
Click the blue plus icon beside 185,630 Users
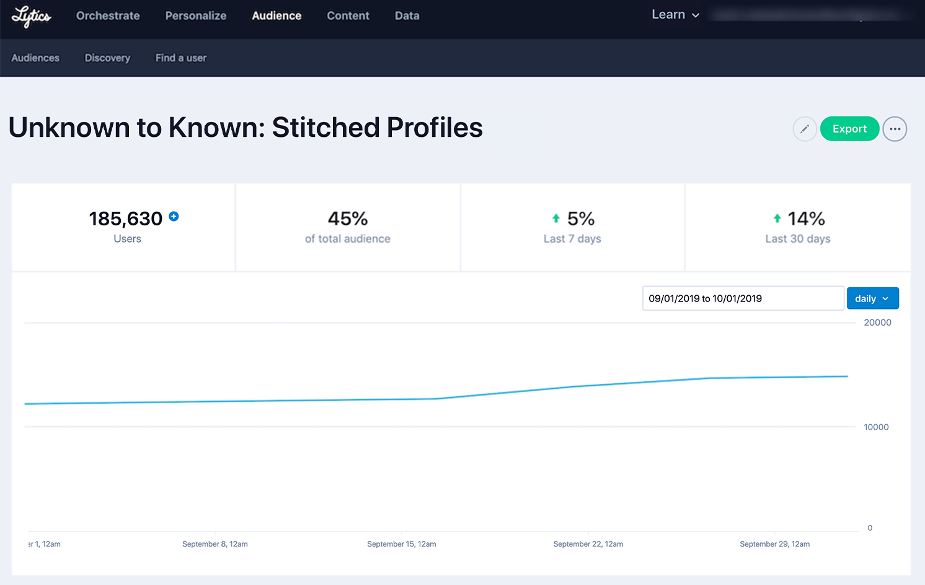coord(174,216)
